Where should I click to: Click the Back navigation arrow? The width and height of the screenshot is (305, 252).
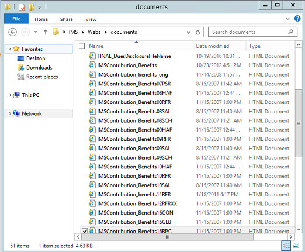tap(13, 32)
